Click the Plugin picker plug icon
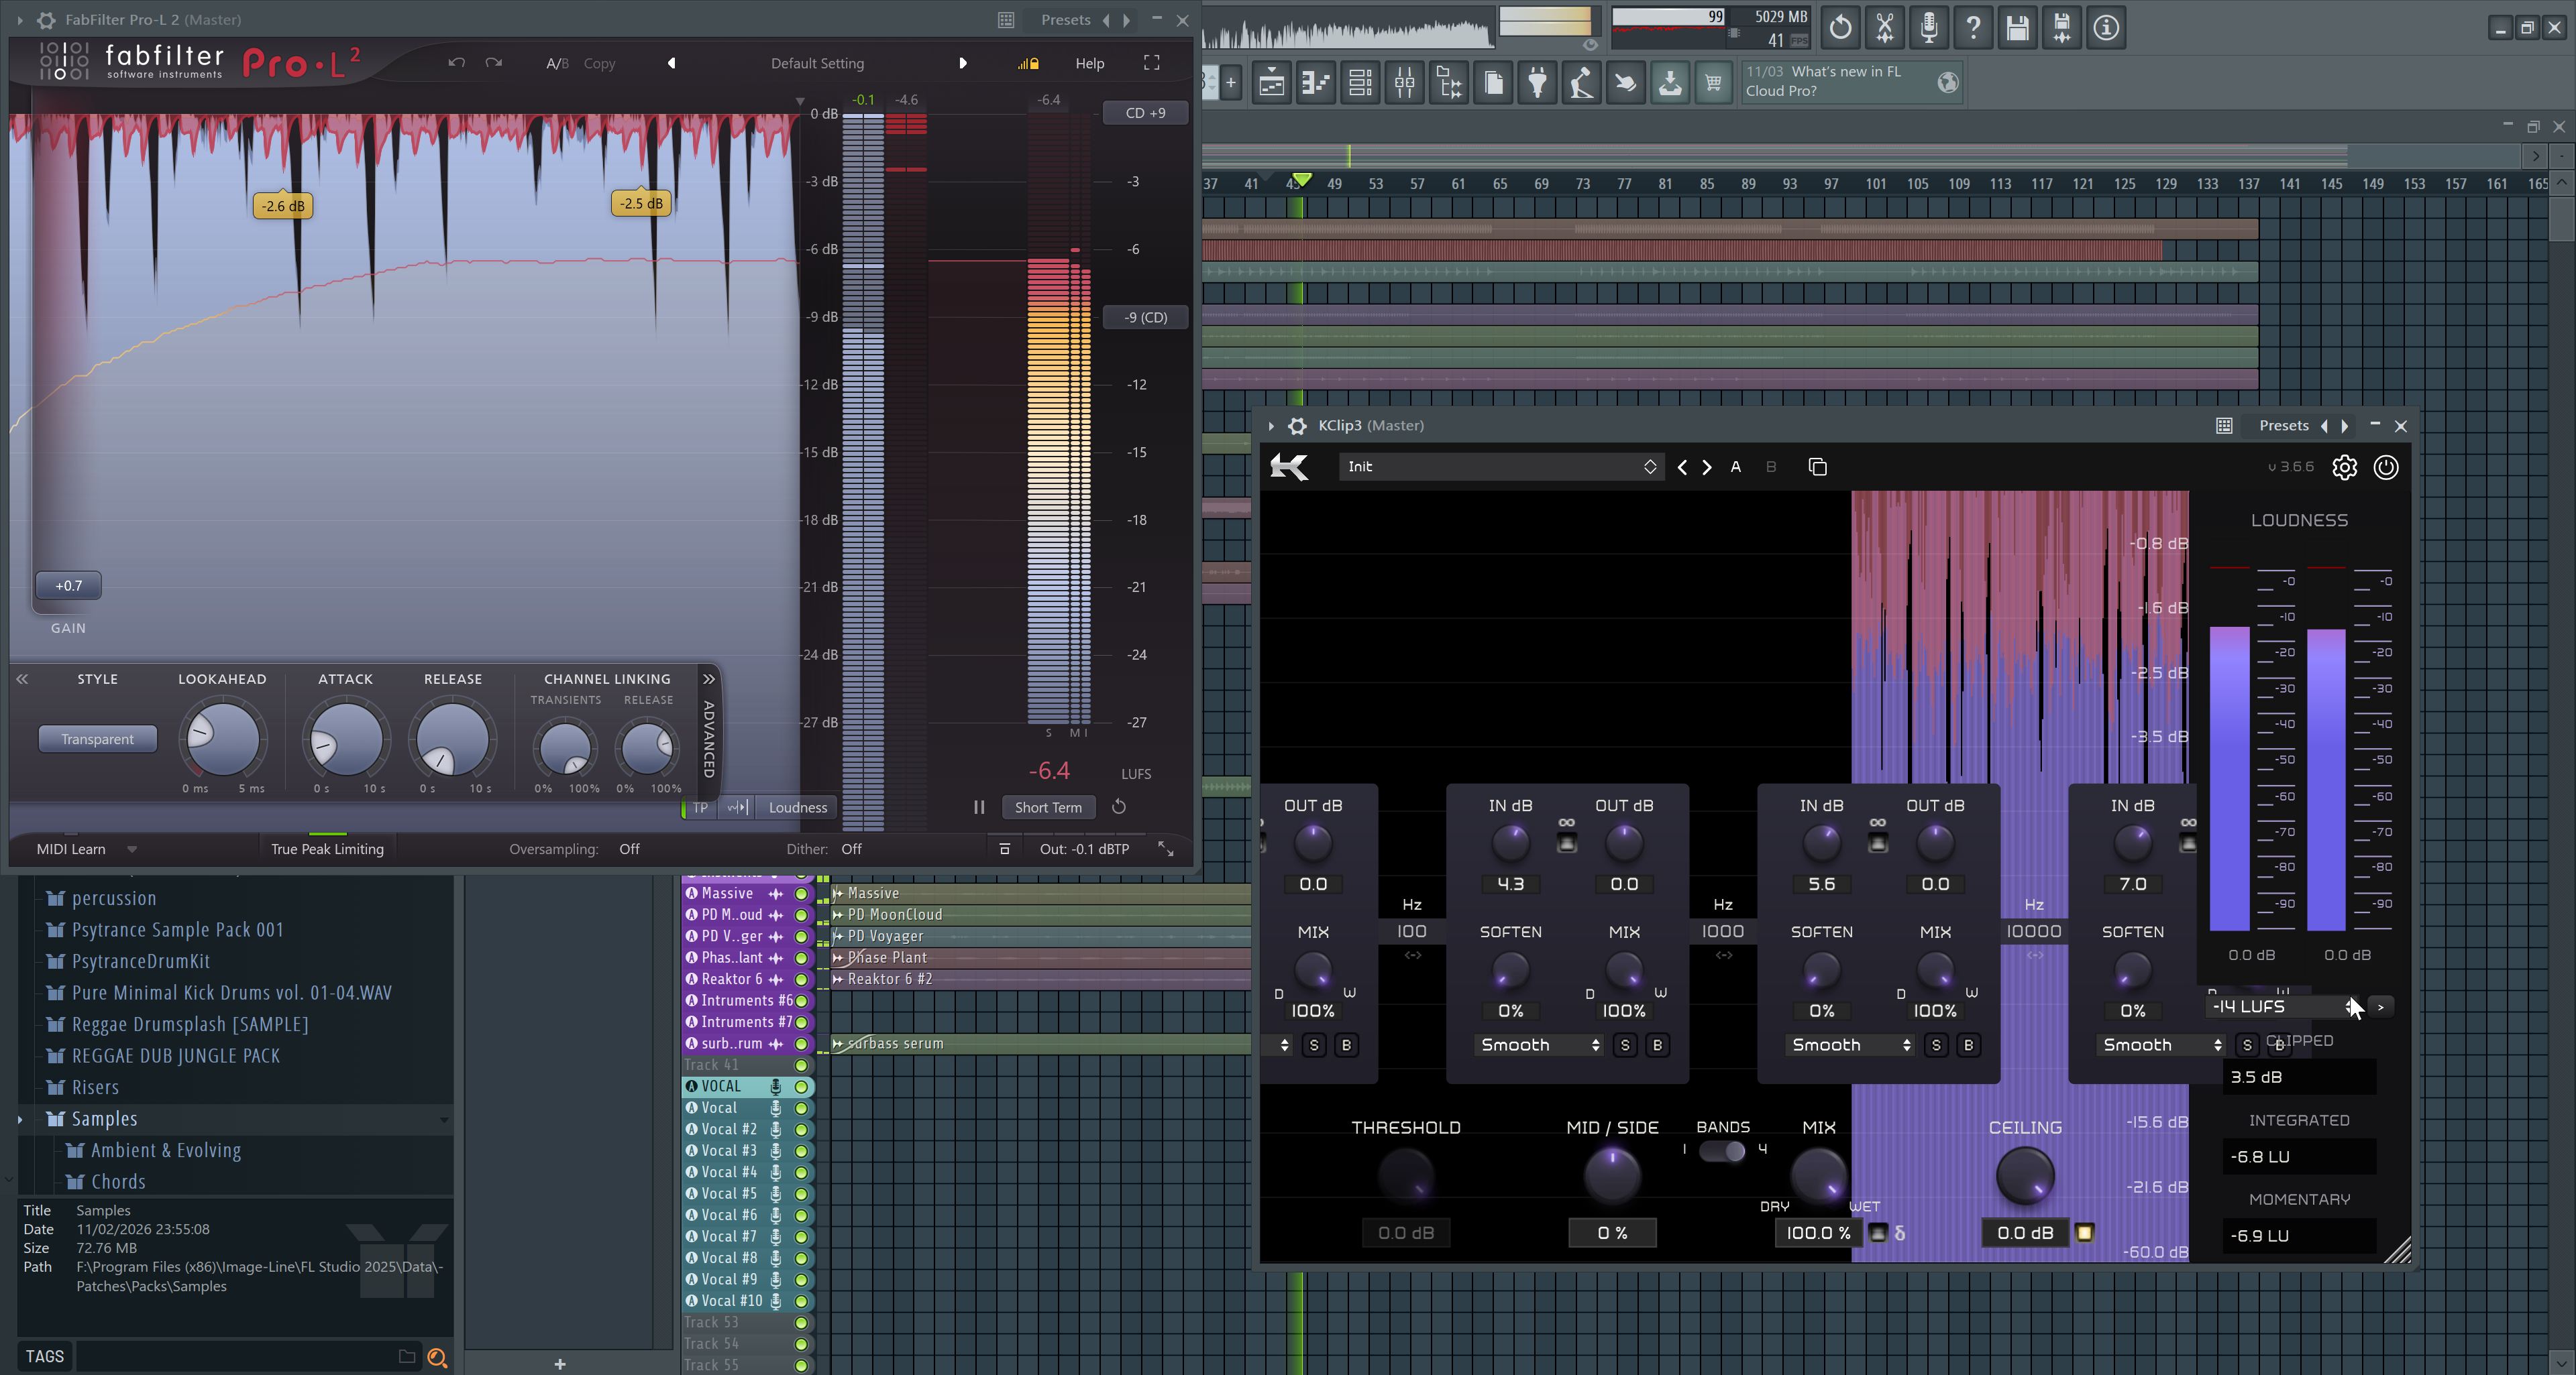2576x1375 pixels. pos(1537,83)
